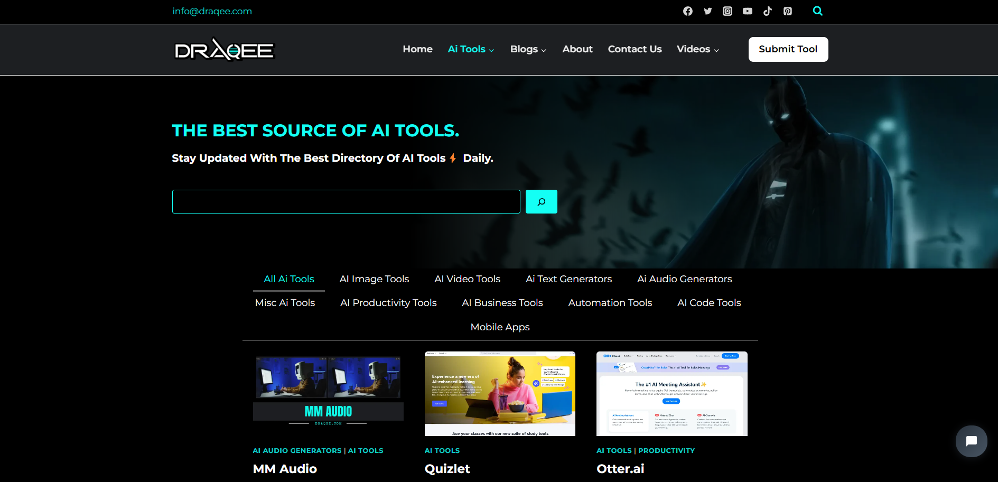This screenshot has width=998, height=482.
Task: Expand the Ai Tools dropdown menu
Action: pos(471,49)
